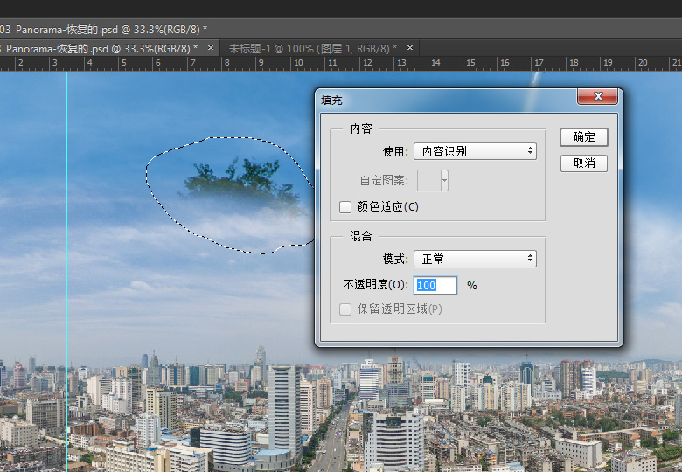Open the 模式 dropdown showing 正常
Viewport: 682px width, 472px height.
coord(475,259)
